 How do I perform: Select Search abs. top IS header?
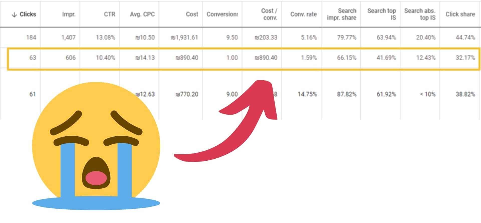[x=420, y=14]
